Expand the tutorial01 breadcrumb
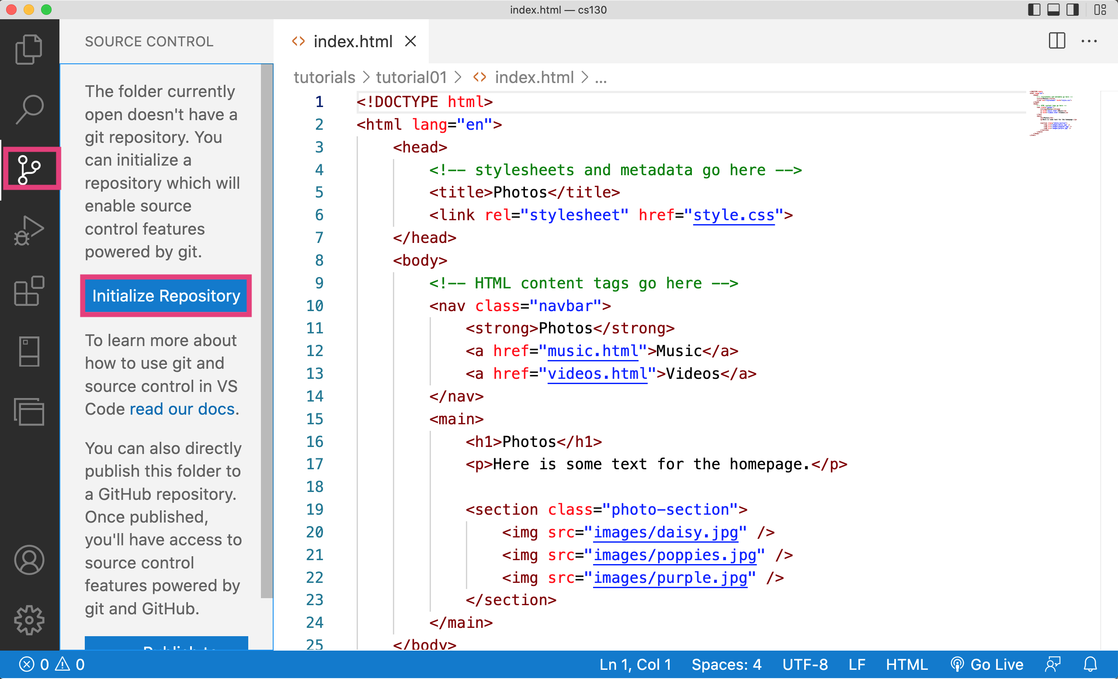 click(x=411, y=78)
